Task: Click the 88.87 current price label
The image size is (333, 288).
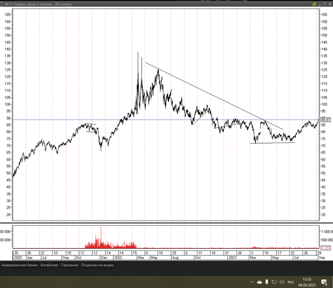Action: (x=325, y=120)
